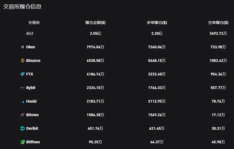Sort by 爆仓金额($) column header
The height and width of the screenshot is (149, 234).
click(95, 23)
